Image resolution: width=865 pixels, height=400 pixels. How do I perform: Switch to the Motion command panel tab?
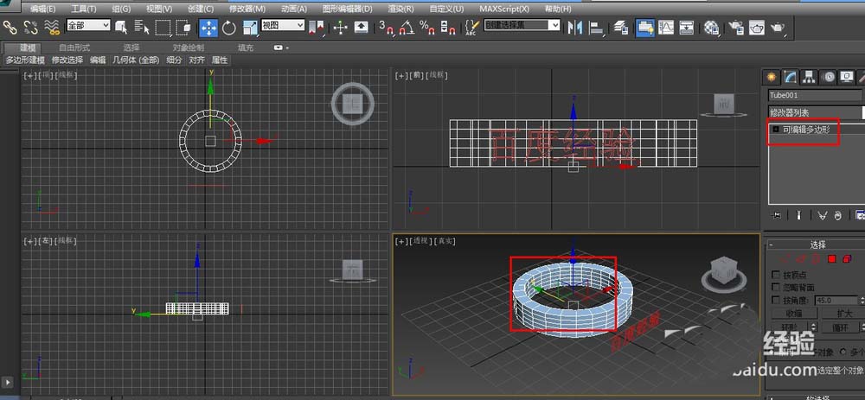(828, 77)
